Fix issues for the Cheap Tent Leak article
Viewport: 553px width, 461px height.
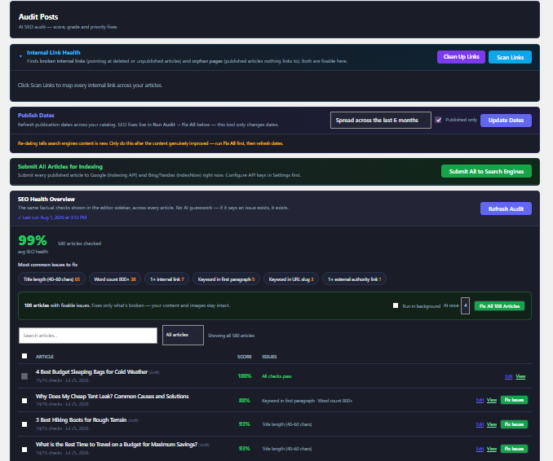[514, 400]
